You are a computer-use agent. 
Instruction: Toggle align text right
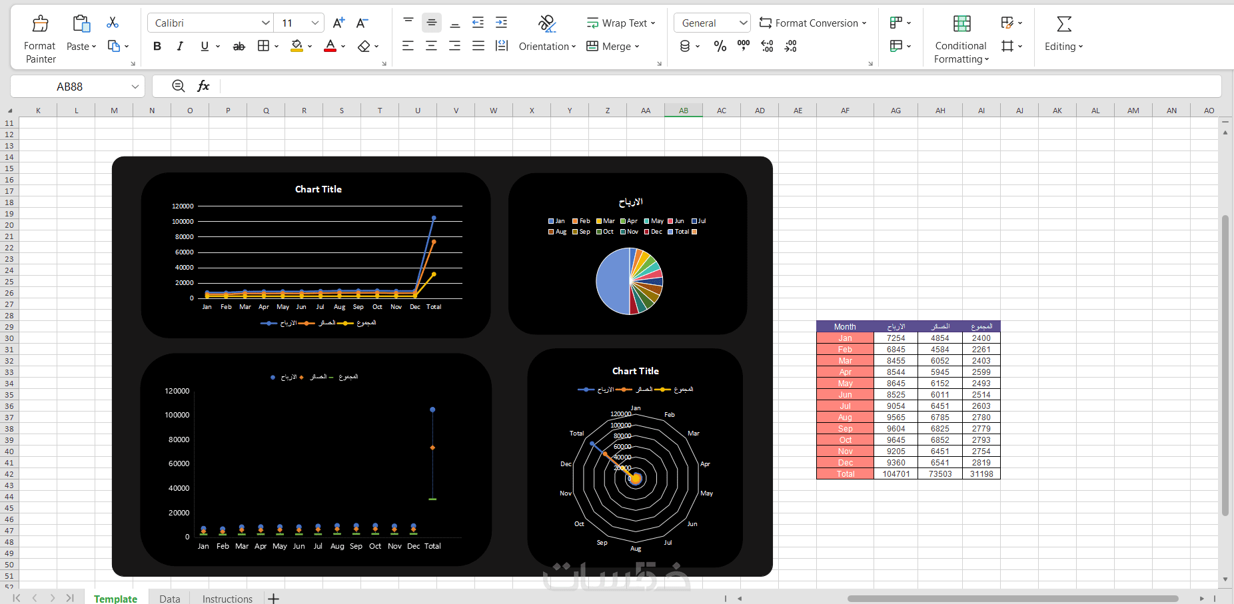pyautogui.click(x=455, y=46)
